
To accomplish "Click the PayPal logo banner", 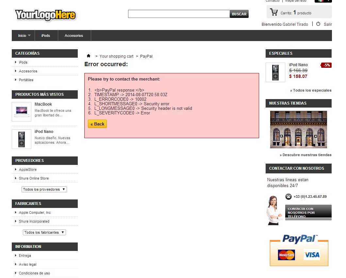I will [299, 250].
